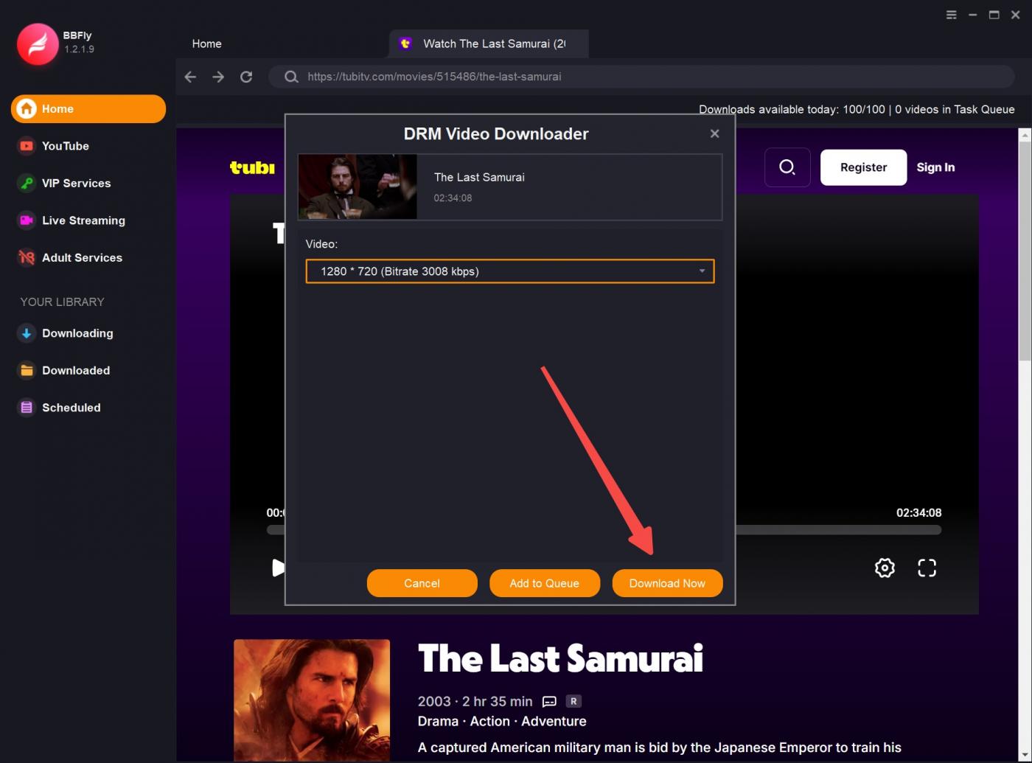Screen dimensions: 1032x763
Task: Open the hamburger menu in title bar
Action: pyautogui.click(x=952, y=15)
